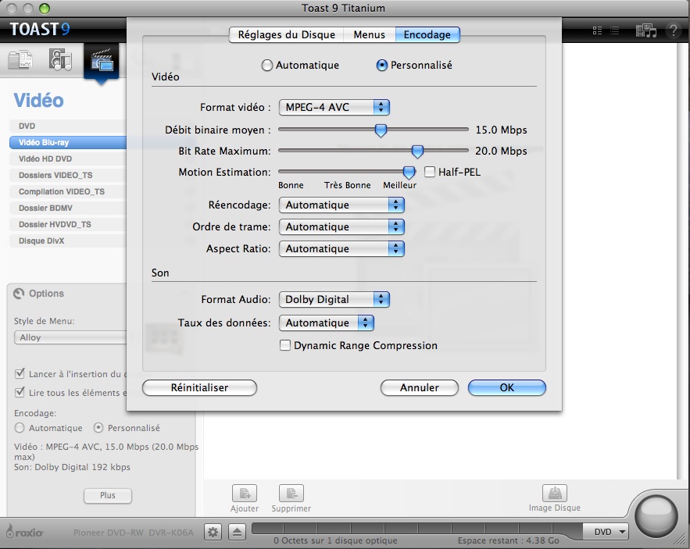
Task: Open the help question mark icon
Action: 673,30
